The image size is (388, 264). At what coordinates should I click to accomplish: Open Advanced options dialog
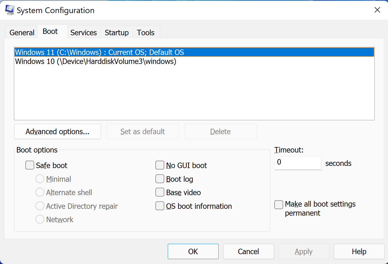point(57,131)
